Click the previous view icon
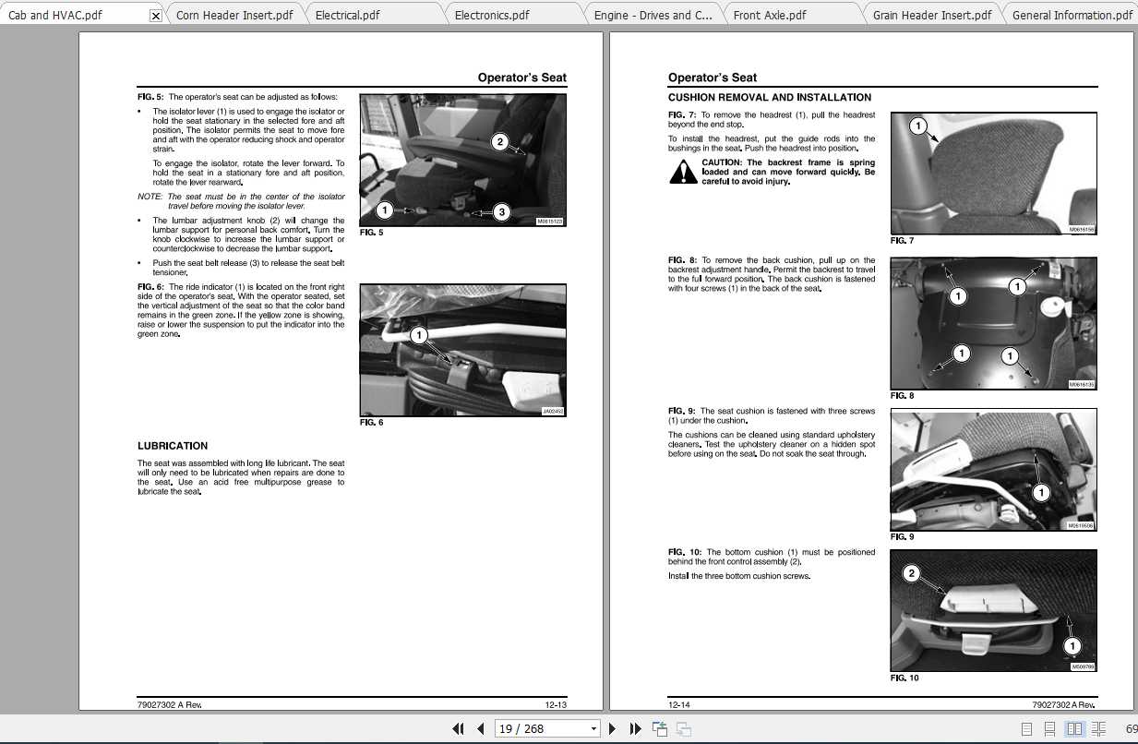1138x744 pixels. pos(660,729)
